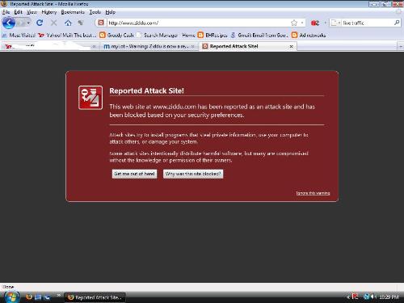Click Get me out of here button
The image size is (404, 303).
click(134, 174)
